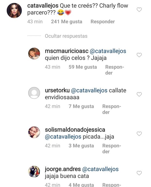The height and width of the screenshot is (187, 151).
Task: Like the catavallejos comment with heart icon
Action: coord(139,10)
